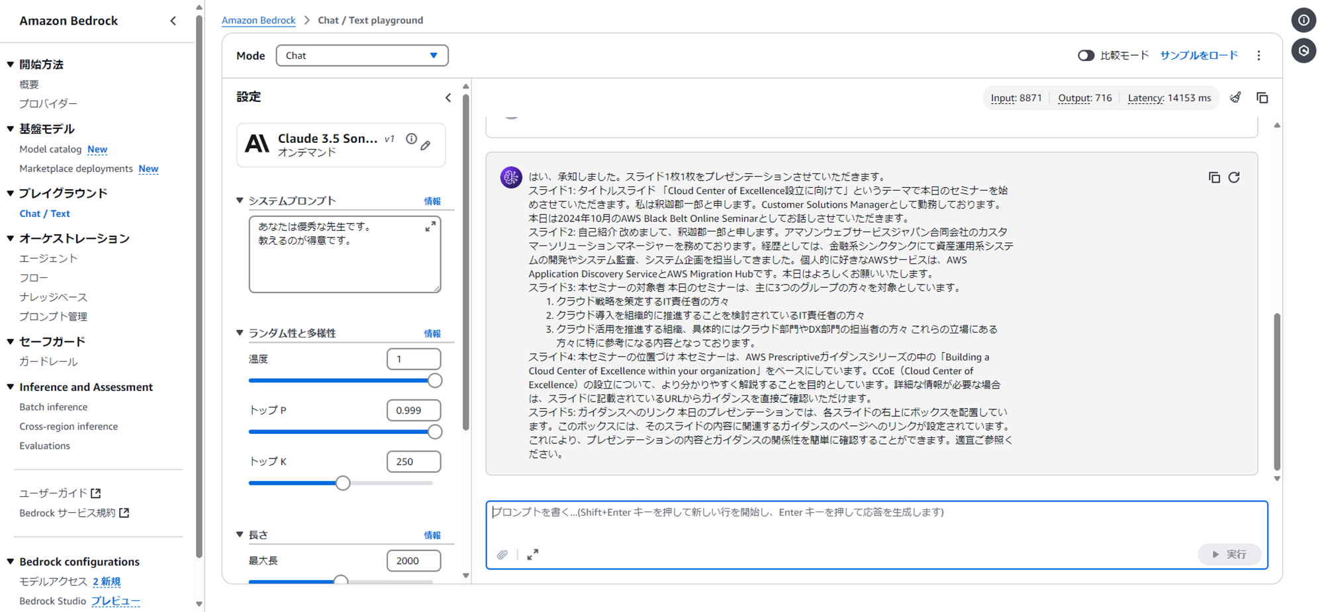Open Batch inference in the sidebar
The image size is (1324, 612).
[53, 407]
